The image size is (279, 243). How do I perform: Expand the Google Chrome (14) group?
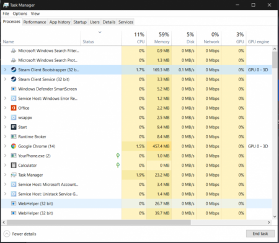[x=6, y=146]
